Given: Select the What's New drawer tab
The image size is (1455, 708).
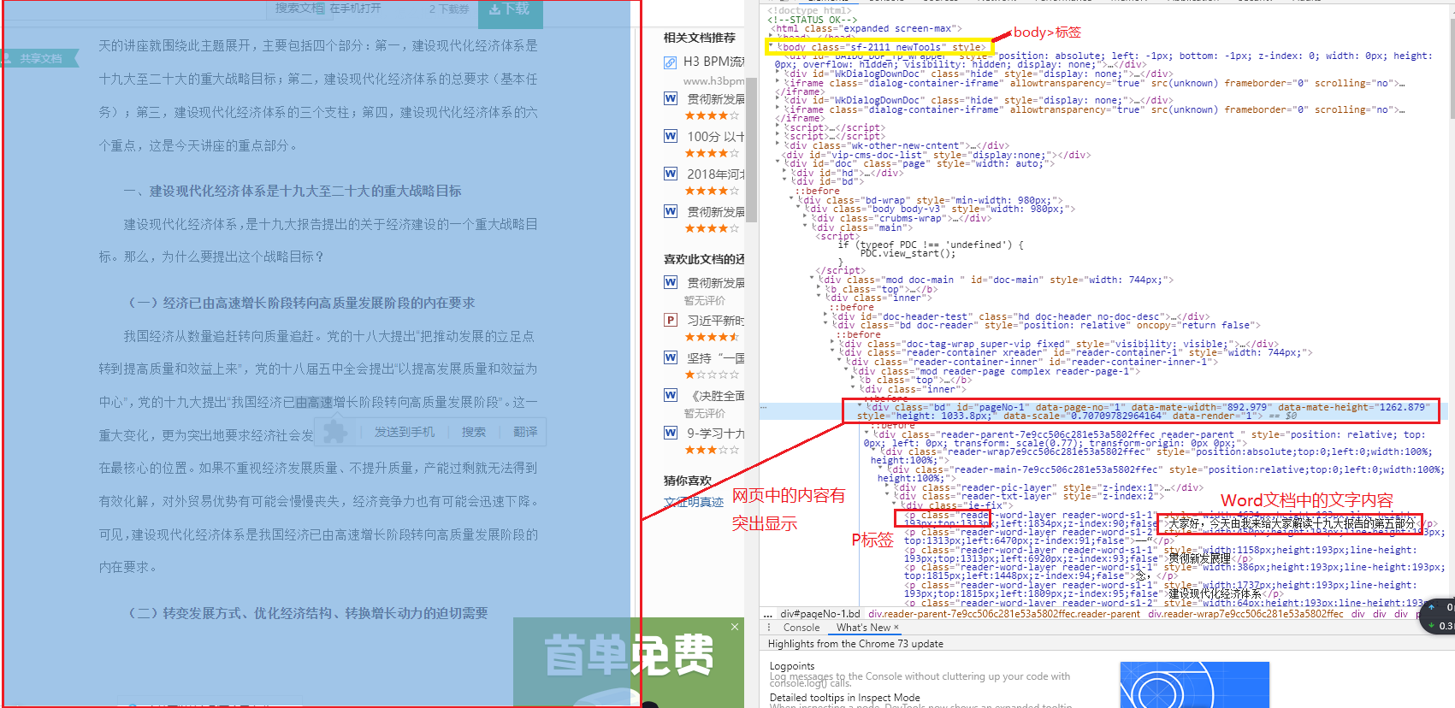Looking at the screenshot, I should 863,628.
